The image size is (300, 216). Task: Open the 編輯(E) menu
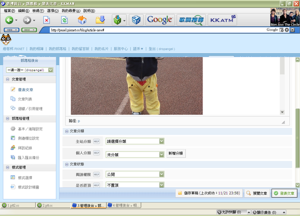(x=23, y=11)
